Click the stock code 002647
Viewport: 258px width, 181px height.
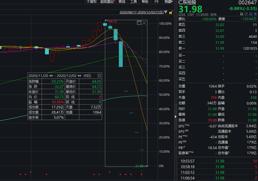247,3
